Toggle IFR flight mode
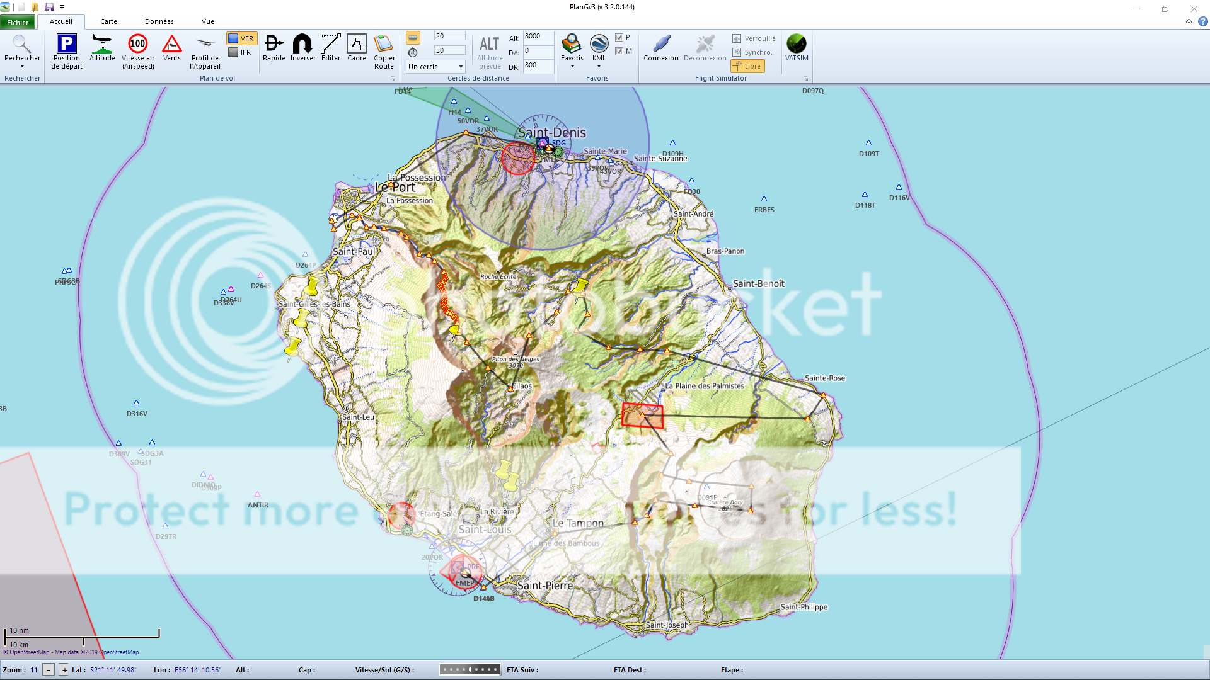1210x680 pixels. pos(240,52)
